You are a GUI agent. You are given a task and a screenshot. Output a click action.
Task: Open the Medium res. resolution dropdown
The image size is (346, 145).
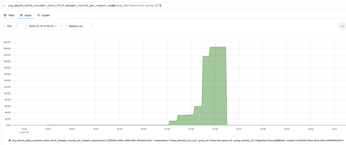pyautogui.click(x=81, y=26)
